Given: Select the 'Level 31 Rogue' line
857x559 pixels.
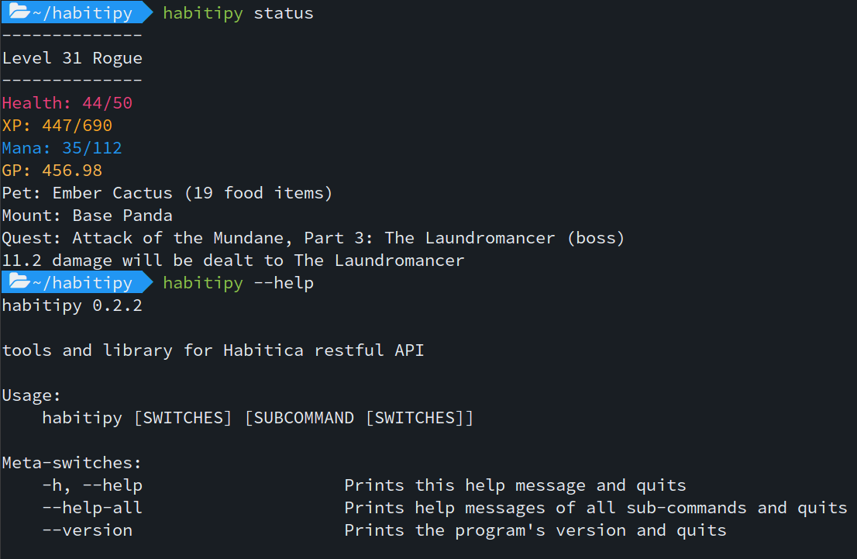Looking at the screenshot, I should tap(72, 58).
